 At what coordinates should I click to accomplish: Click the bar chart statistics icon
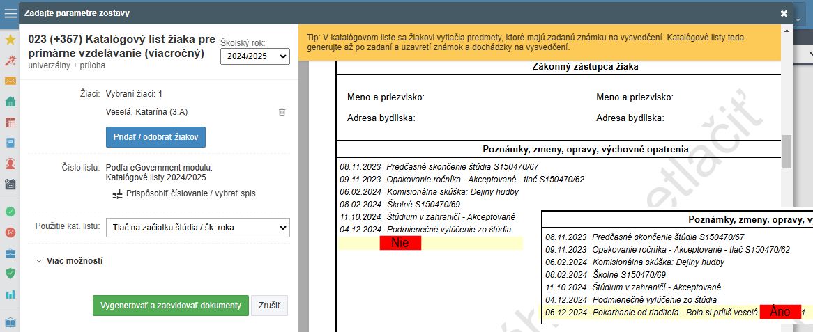[10, 294]
